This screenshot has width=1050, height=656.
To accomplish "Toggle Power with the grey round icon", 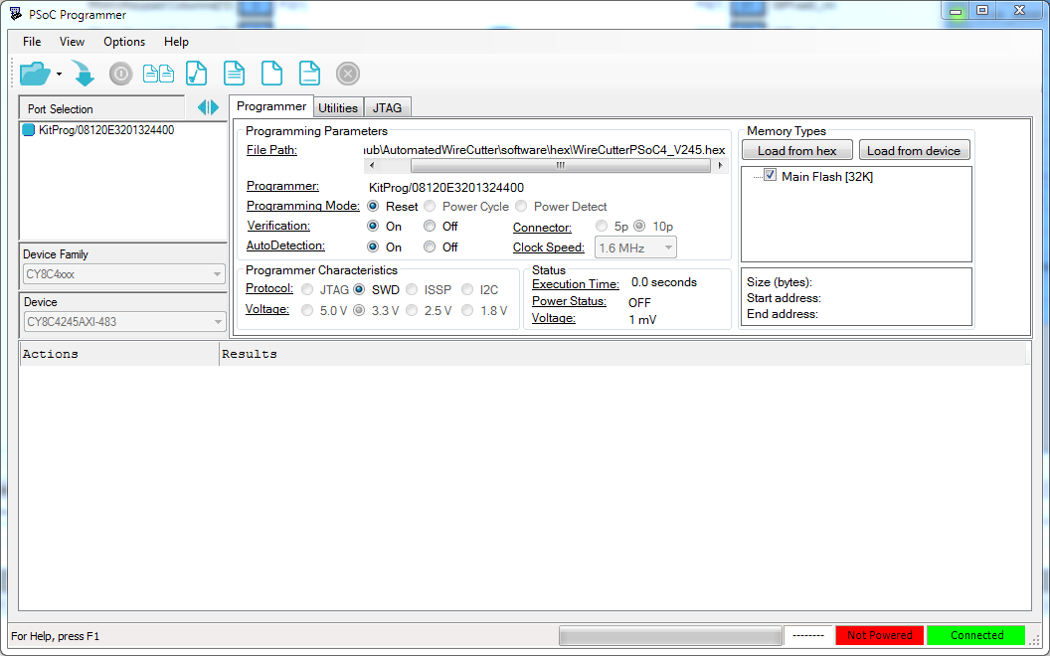I will point(121,74).
